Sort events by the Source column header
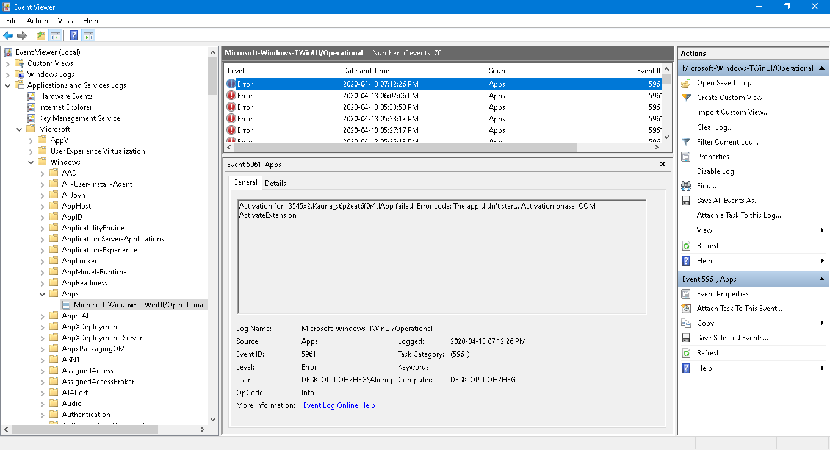830x450 pixels. [530, 71]
